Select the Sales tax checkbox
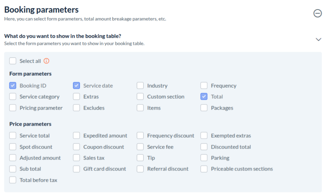The image size is (326, 196). [76, 158]
